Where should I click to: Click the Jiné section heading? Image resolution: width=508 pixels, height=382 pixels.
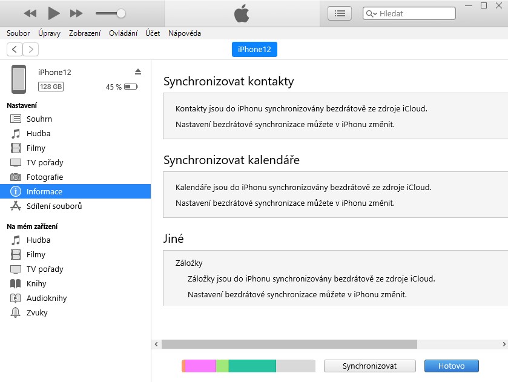(x=173, y=239)
